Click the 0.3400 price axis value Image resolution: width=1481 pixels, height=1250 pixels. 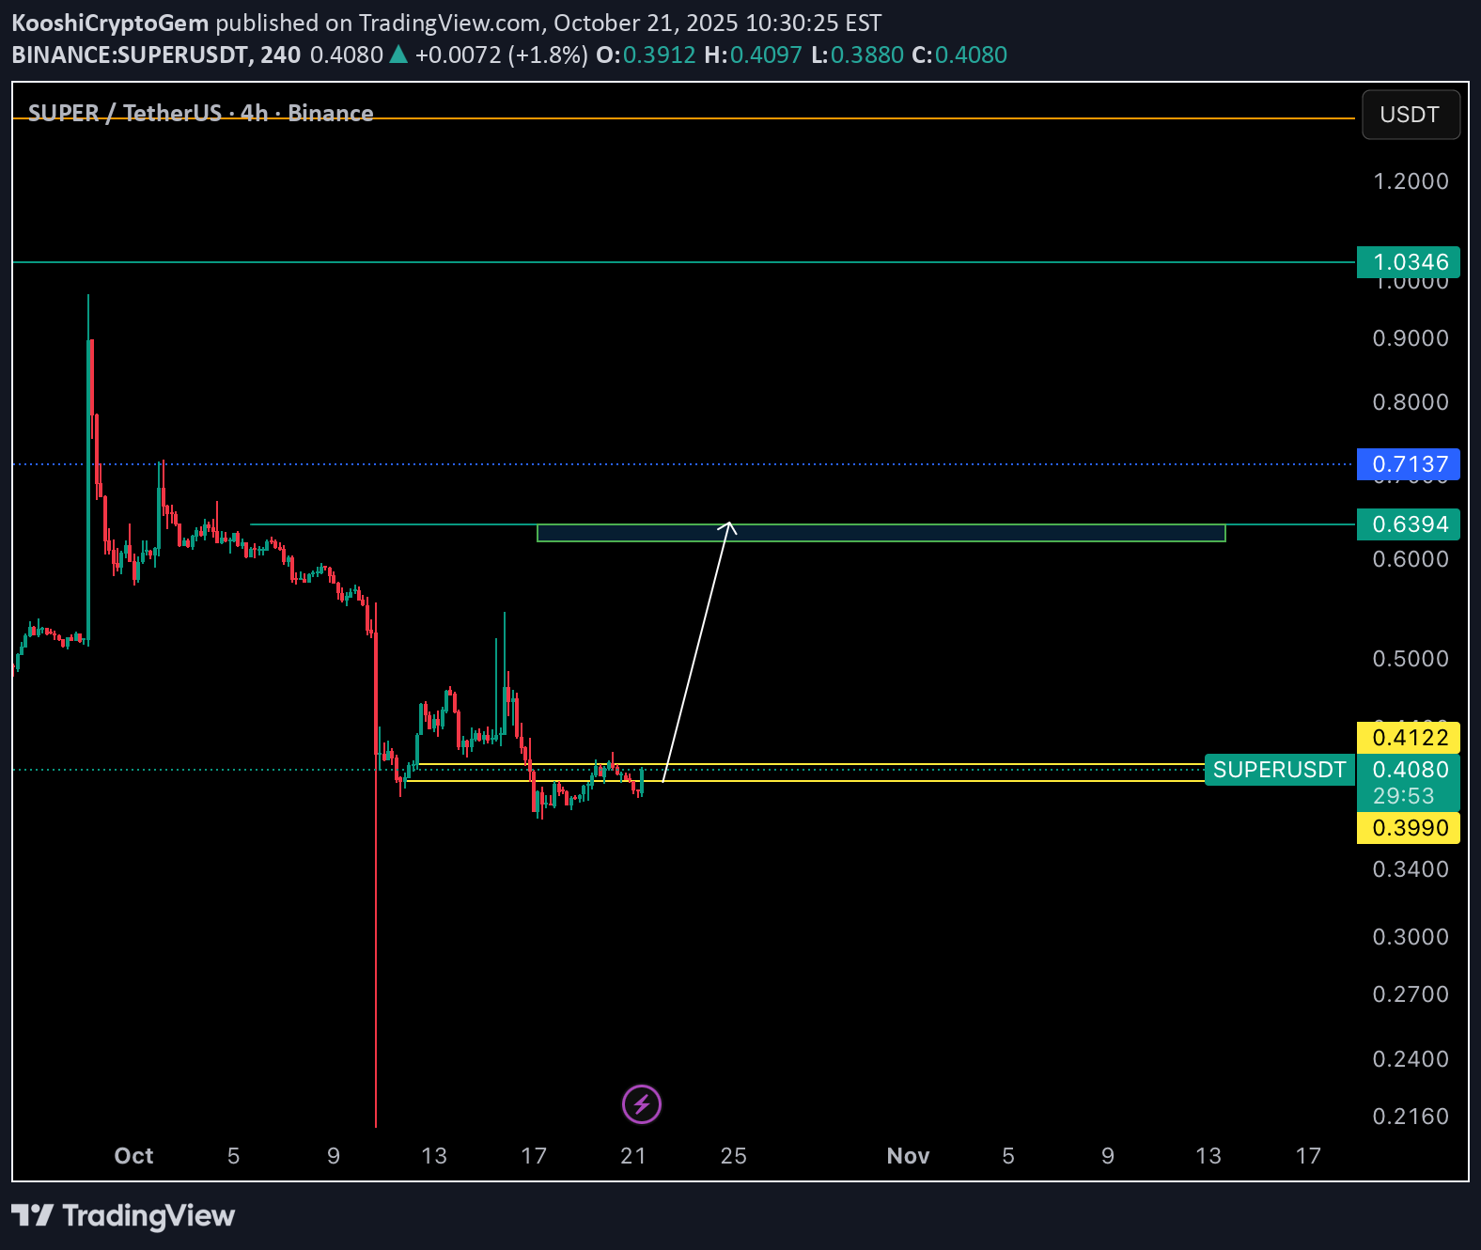click(x=1411, y=869)
